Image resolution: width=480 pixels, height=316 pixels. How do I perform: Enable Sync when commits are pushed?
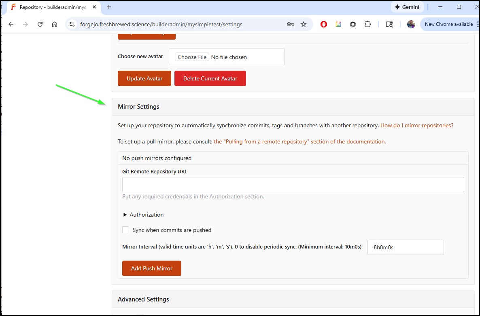pyautogui.click(x=126, y=230)
